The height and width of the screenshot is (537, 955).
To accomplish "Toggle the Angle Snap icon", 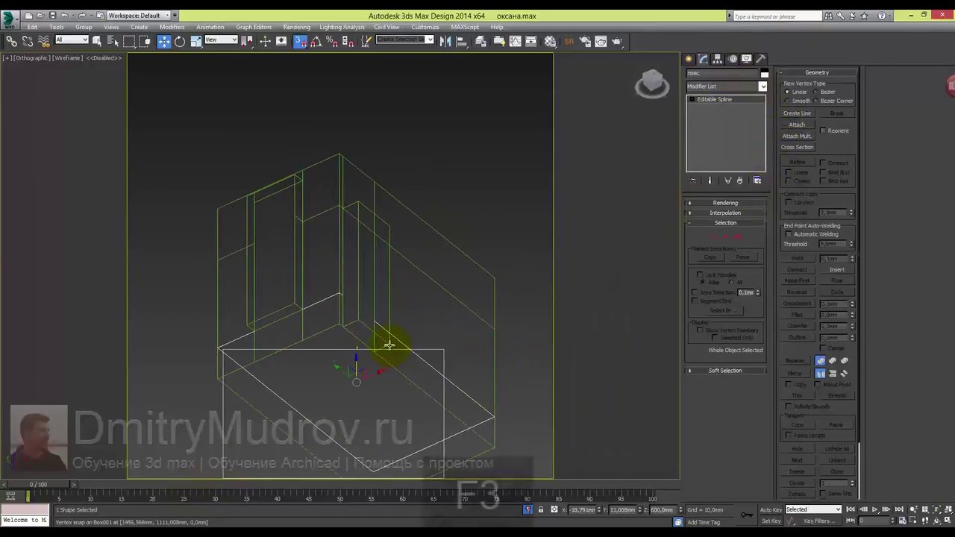I will (x=316, y=42).
